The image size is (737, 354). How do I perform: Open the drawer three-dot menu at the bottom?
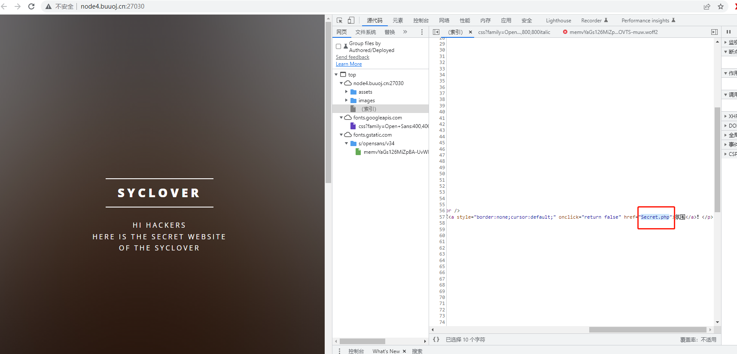[339, 351]
